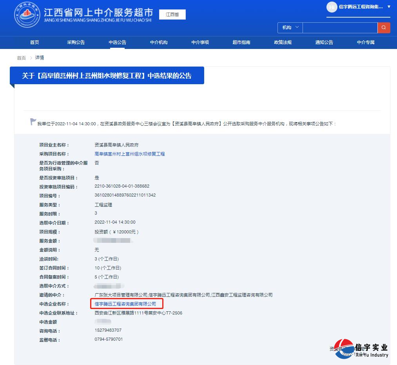
Task: Click the 首页 breadcrumb link
Action: (x=21, y=58)
